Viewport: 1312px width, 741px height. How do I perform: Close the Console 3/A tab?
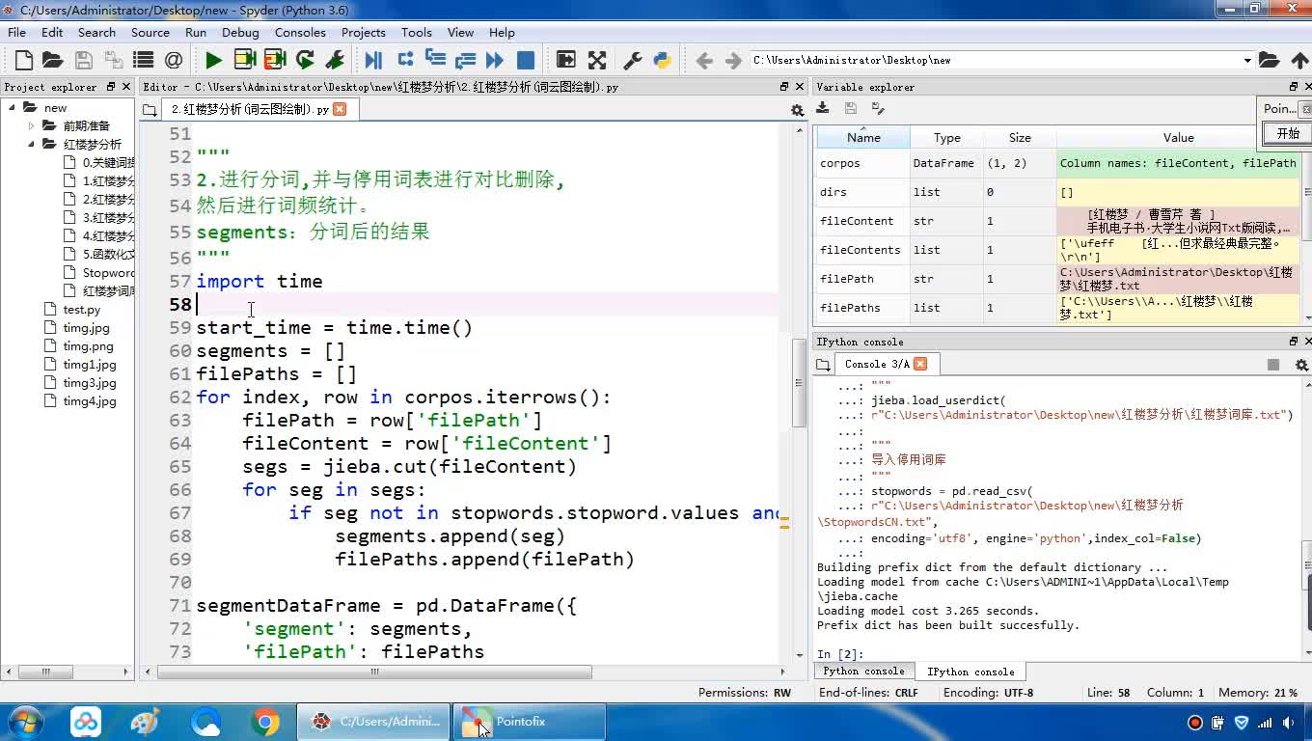920,364
